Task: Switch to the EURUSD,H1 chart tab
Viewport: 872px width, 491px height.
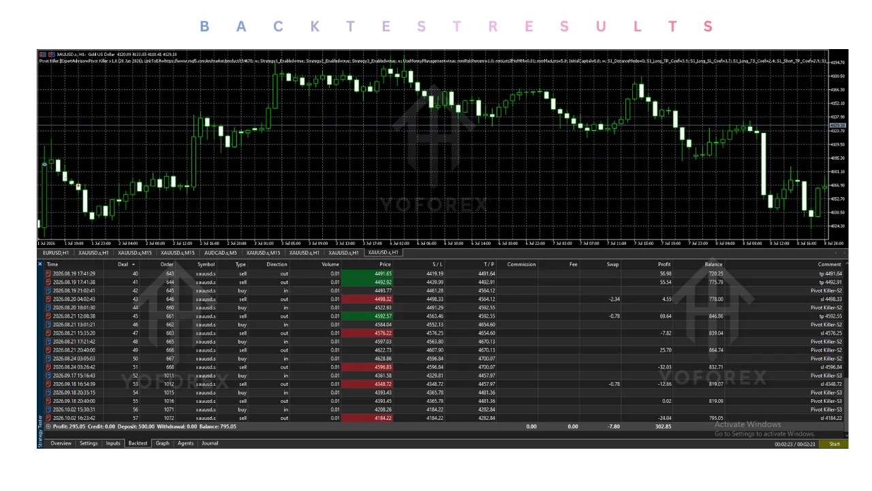Action: point(56,253)
